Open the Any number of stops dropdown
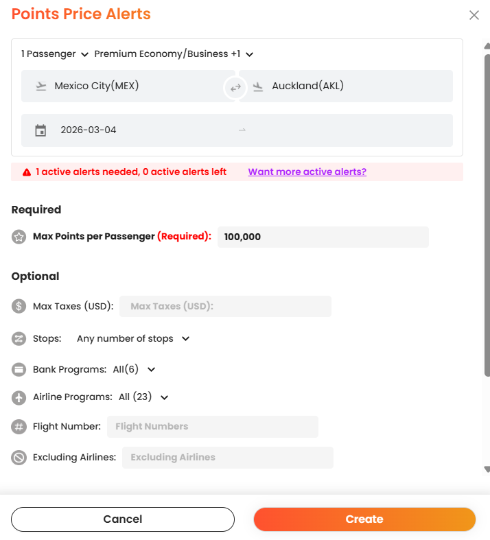Viewport: 490px width, 540px height. point(133,339)
